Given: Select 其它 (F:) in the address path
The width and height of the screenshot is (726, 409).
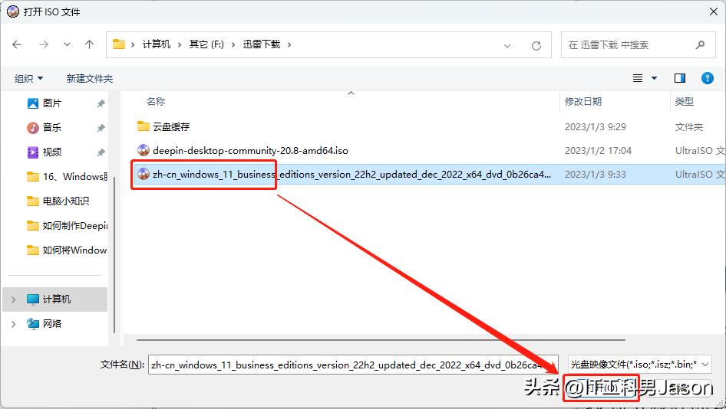Looking at the screenshot, I should tap(206, 44).
